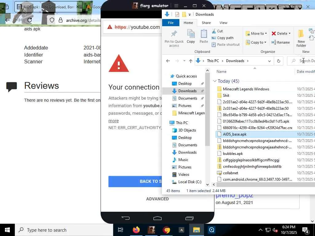Open Music in navigation pane
Image resolution: width=315 pixels, height=236 pixels.
click(183, 160)
